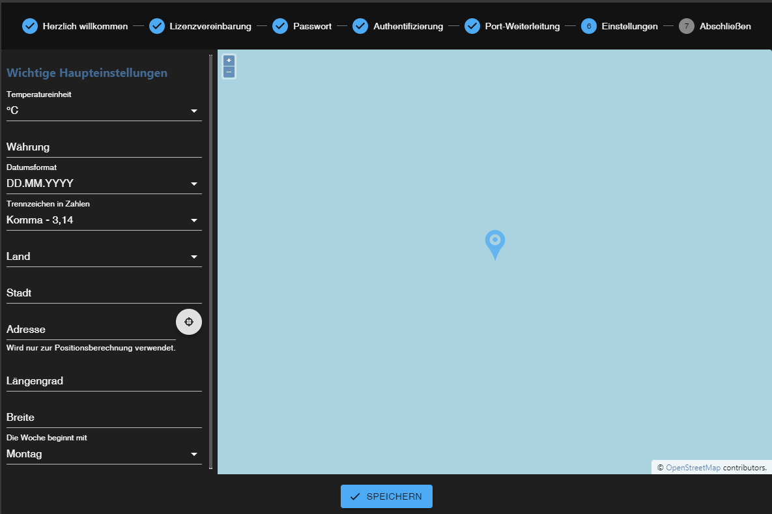Detect position with the crosshair button
The width and height of the screenshot is (772, 514).
pyautogui.click(x=189, y=322)
